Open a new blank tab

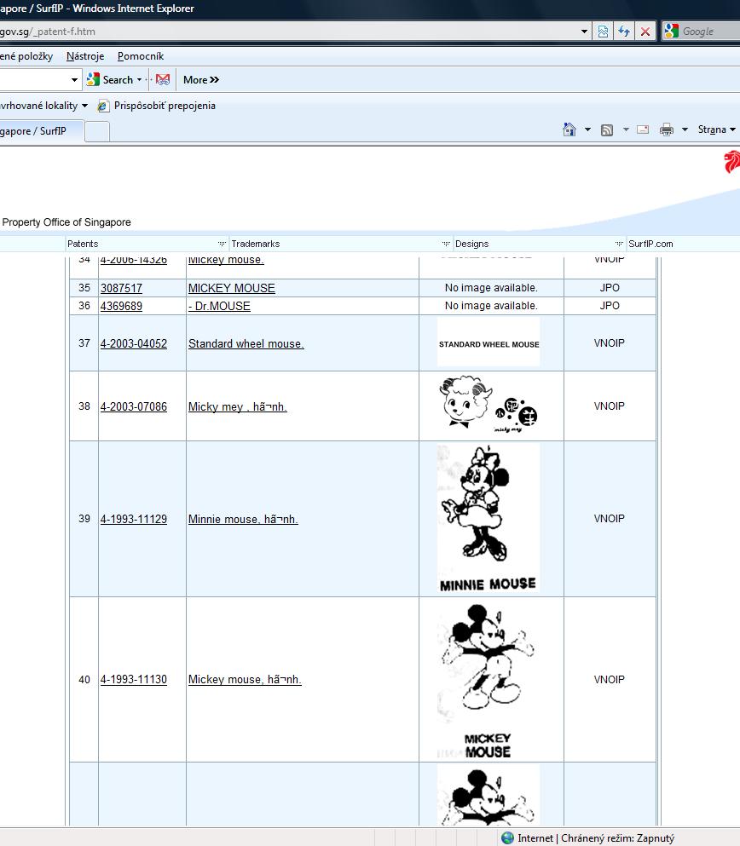(x=97, y=132)
